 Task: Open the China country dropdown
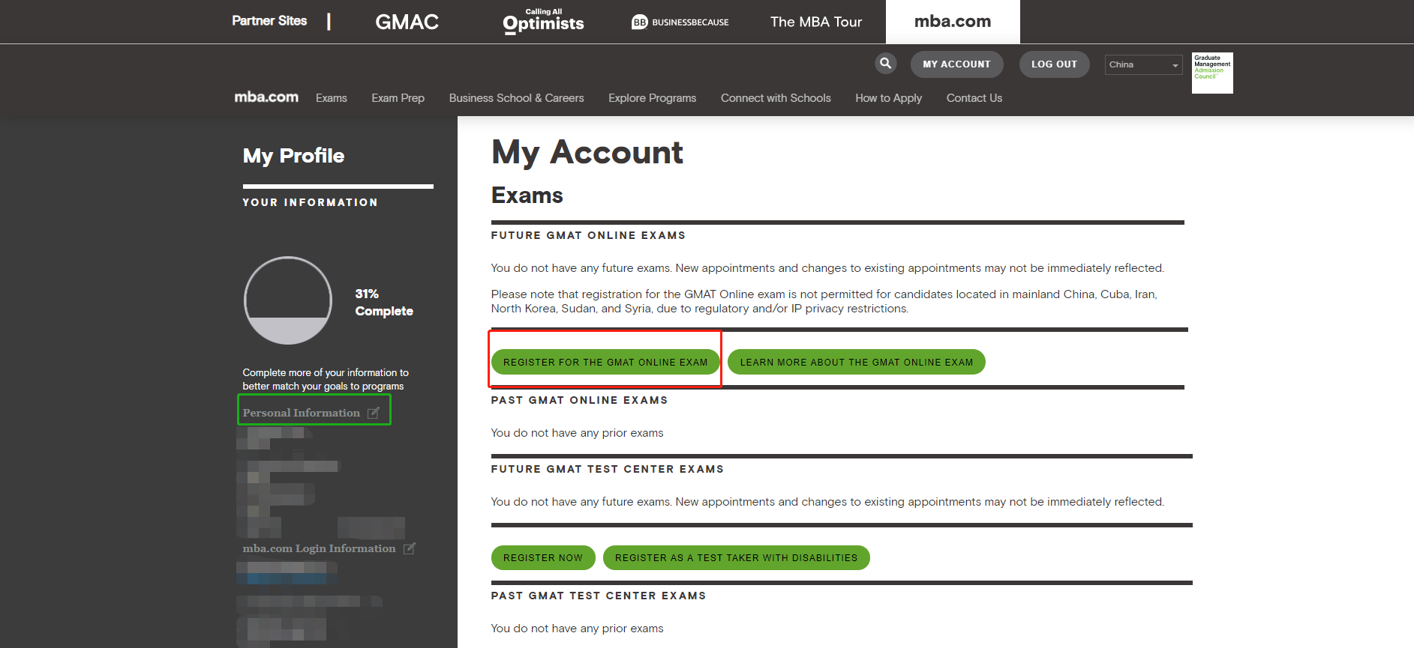point(1143,64)
